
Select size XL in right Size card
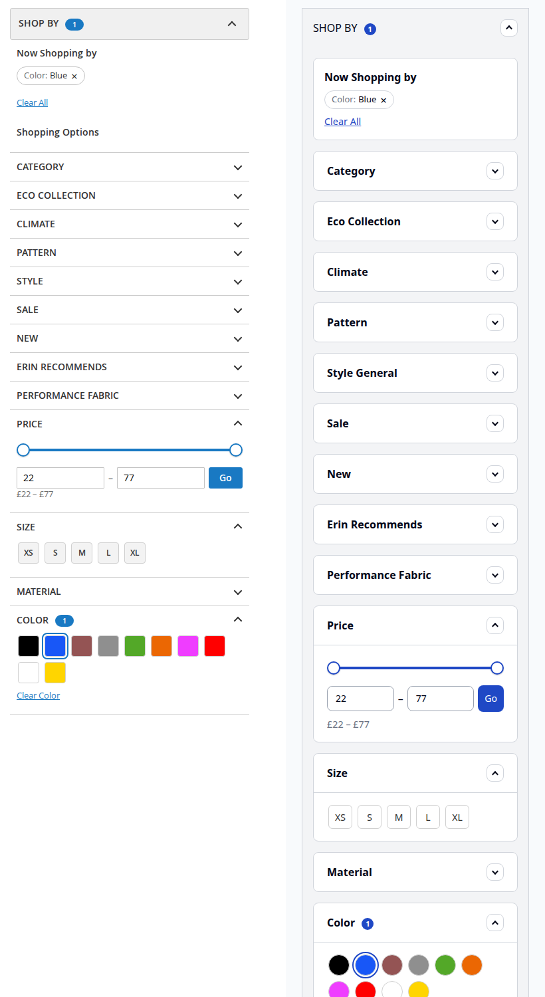[457, 818]
